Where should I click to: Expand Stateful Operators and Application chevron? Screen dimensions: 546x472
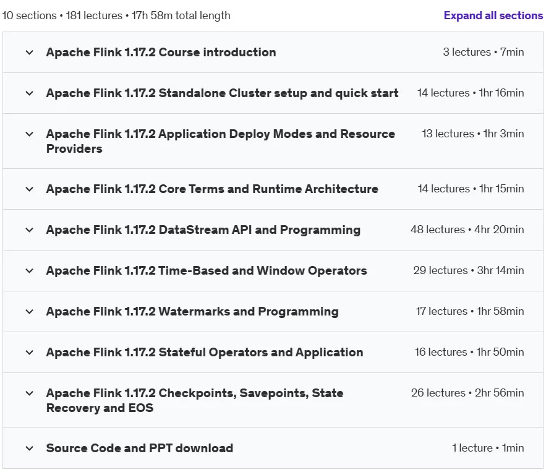pyautogui.click(x=30, y=353)
